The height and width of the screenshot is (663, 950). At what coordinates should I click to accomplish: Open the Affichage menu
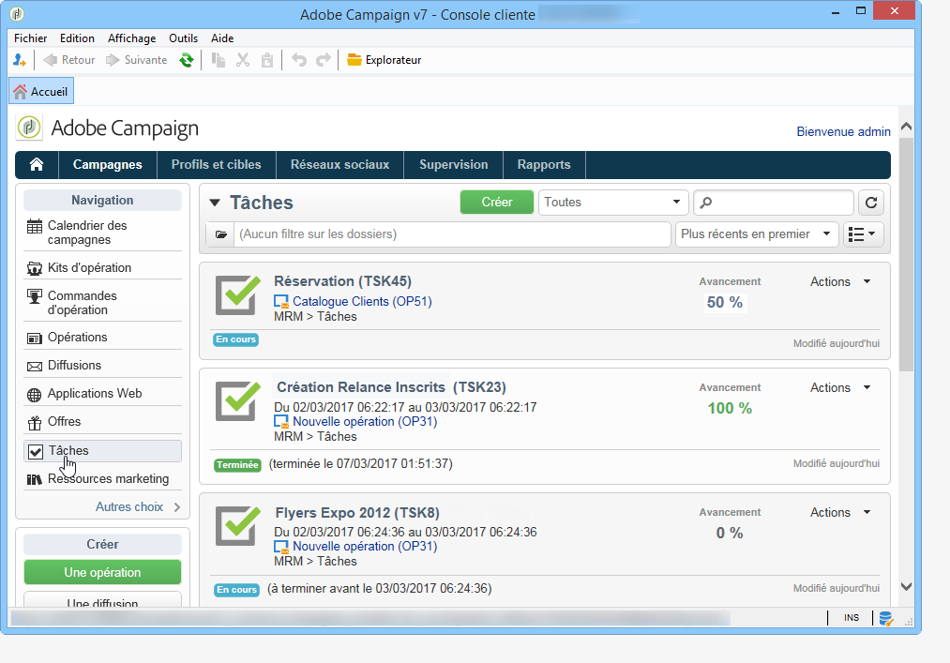(x=131, y=38)
